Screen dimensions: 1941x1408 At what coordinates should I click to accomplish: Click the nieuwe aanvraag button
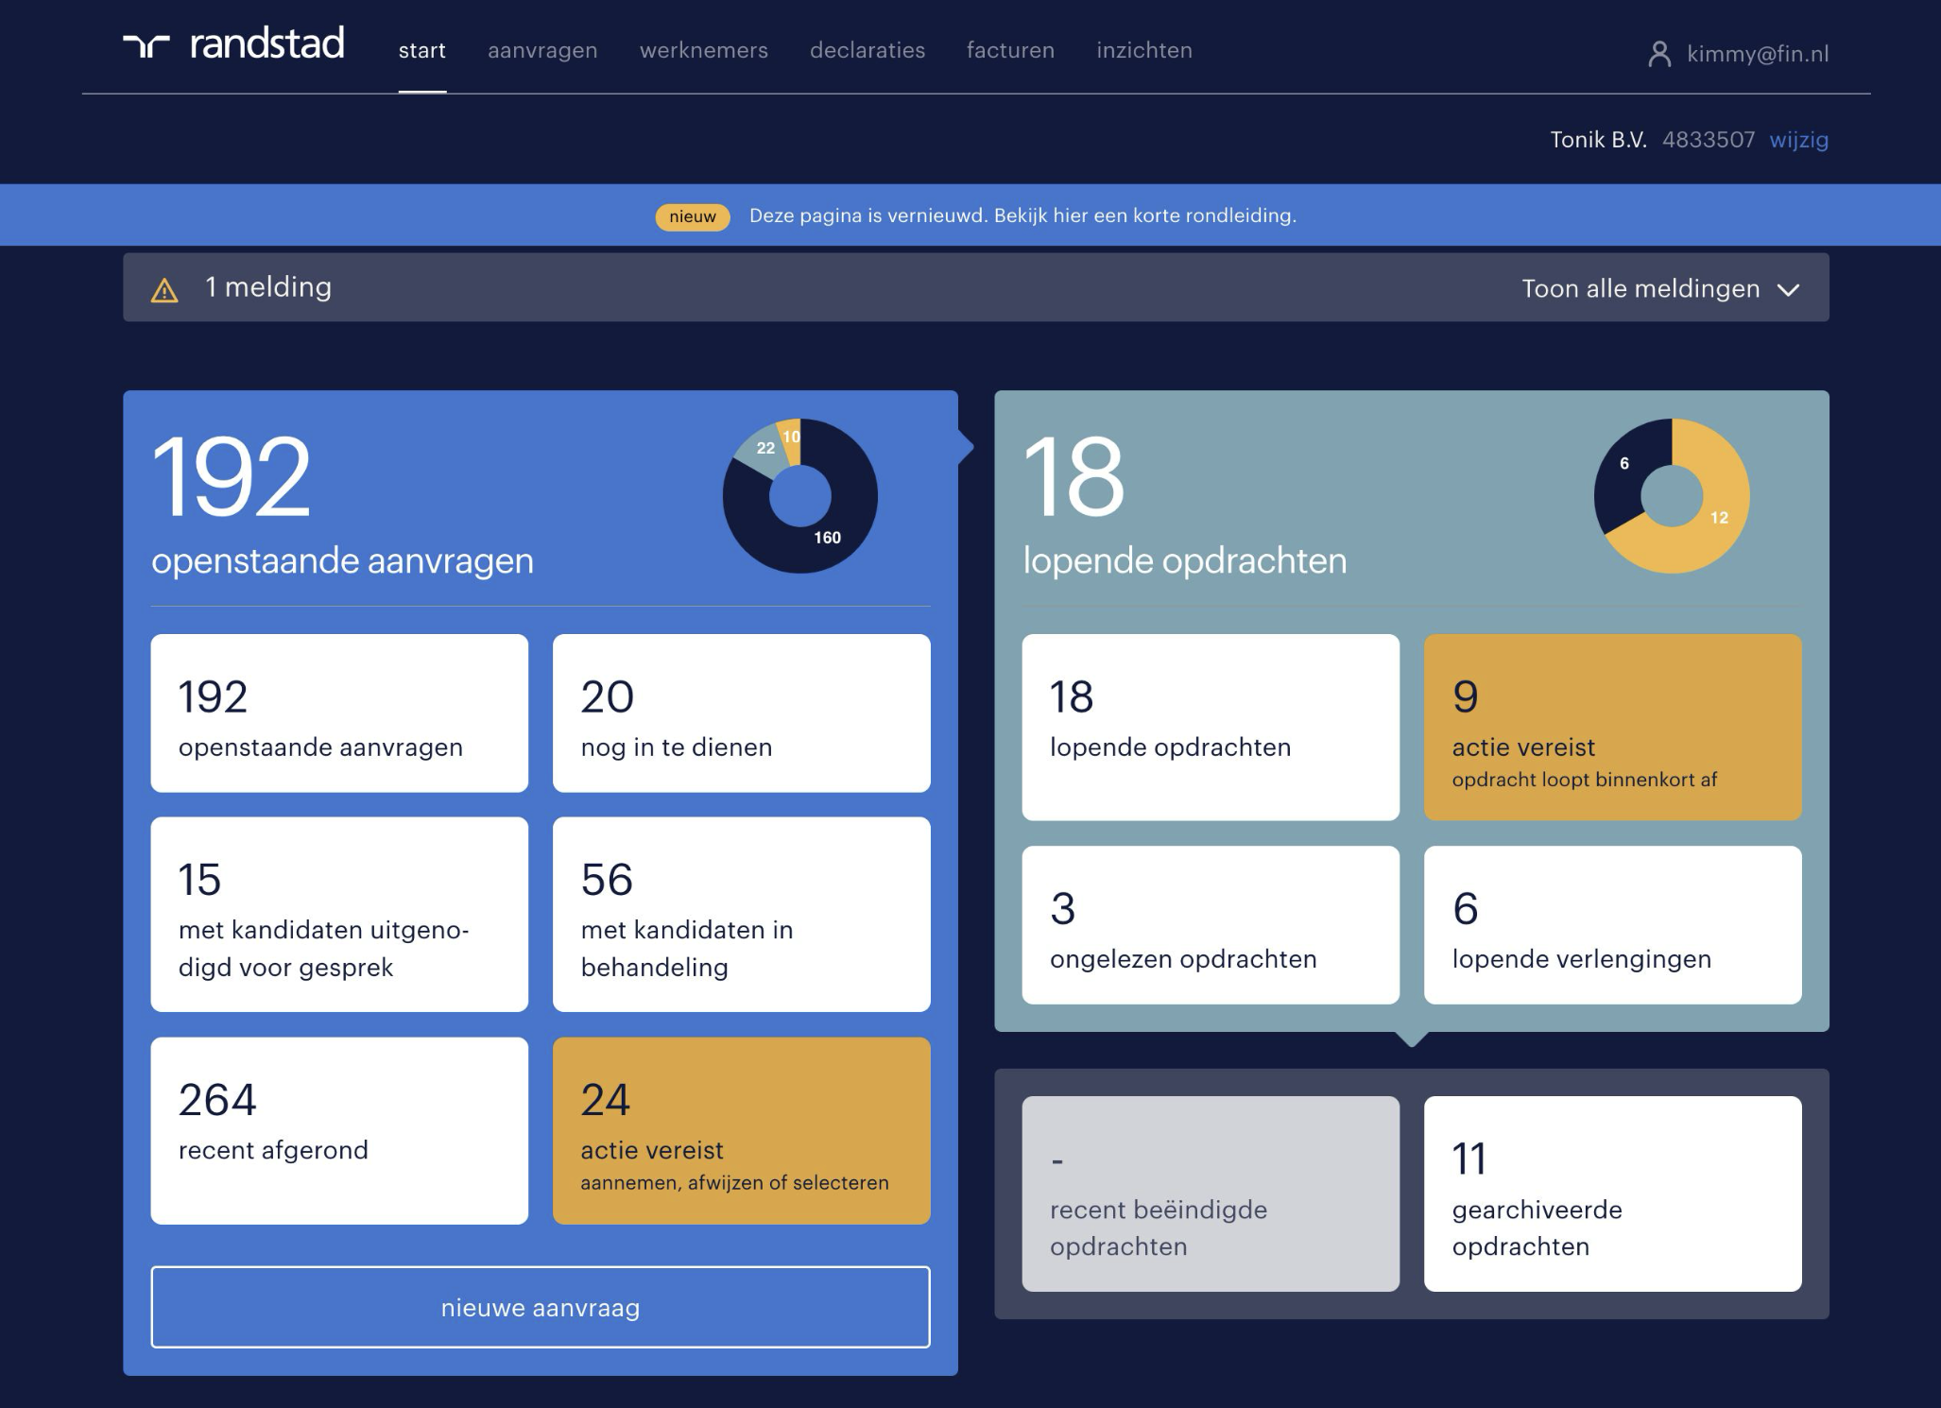pyautogui.click(x=541, y=1307)
